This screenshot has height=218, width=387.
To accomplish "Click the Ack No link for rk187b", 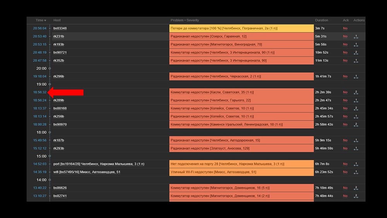I will coord(345,140).
